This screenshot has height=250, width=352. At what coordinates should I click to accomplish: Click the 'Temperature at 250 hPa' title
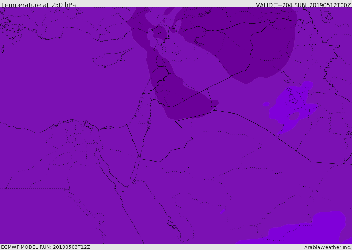click(x=38, y=5)
